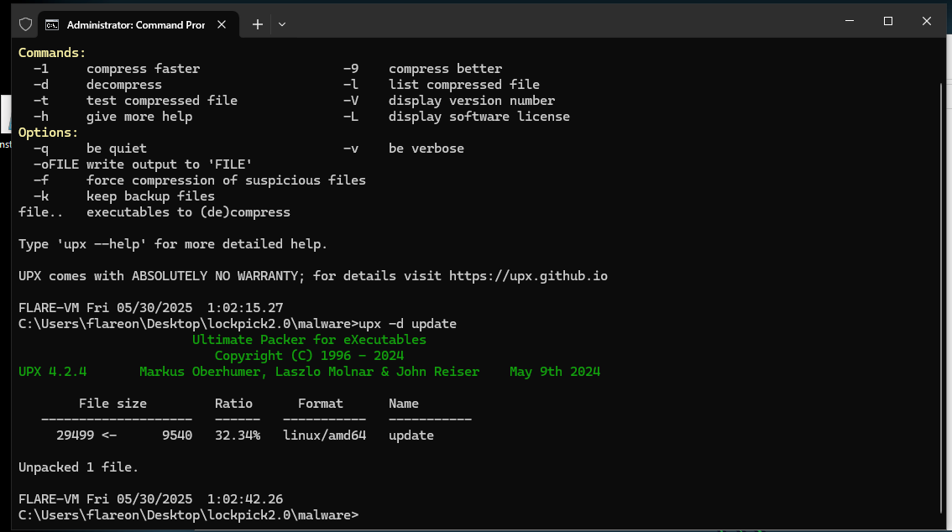Click the 'Options:' heading
952x532 pixels.
[x=49, y=133]
